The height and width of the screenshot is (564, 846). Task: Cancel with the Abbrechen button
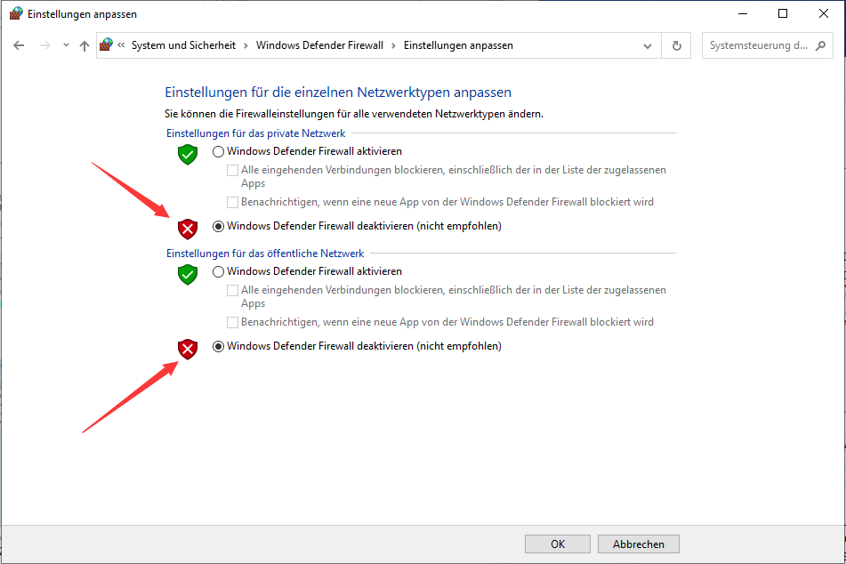click(x=638, y=544)
